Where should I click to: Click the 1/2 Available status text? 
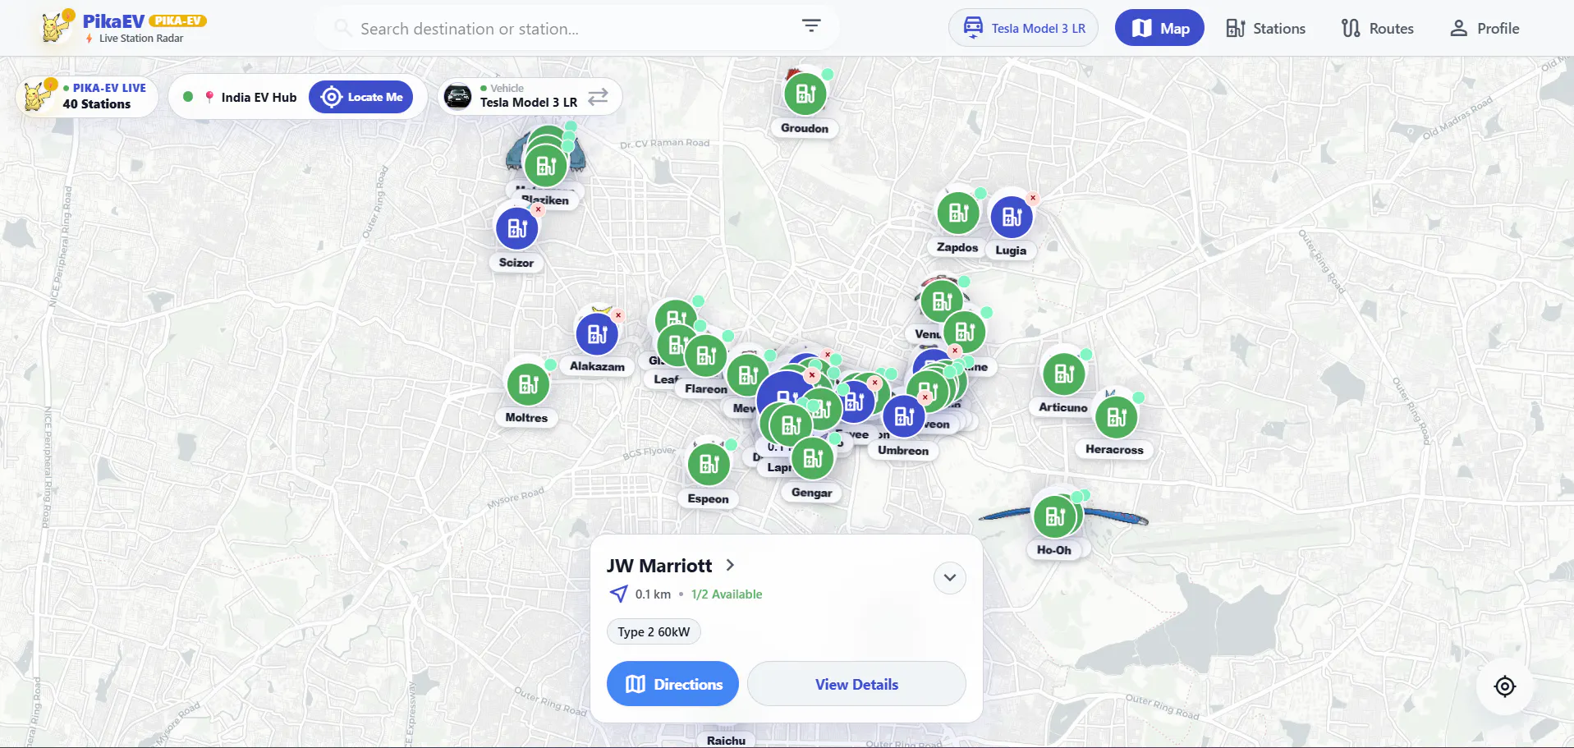tap(727, 594)
